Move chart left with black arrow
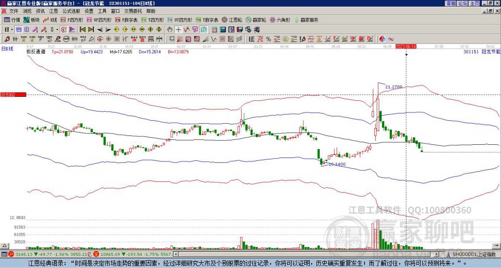Image resolution: width=501 pixels, height=268 pixels. (100, 29)
